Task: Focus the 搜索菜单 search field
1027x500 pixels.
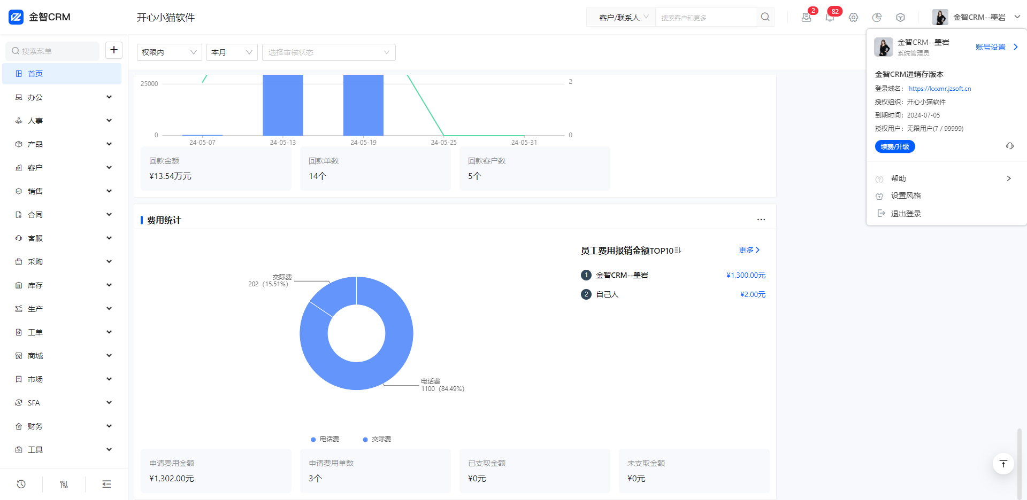Action: coord(52,51)
